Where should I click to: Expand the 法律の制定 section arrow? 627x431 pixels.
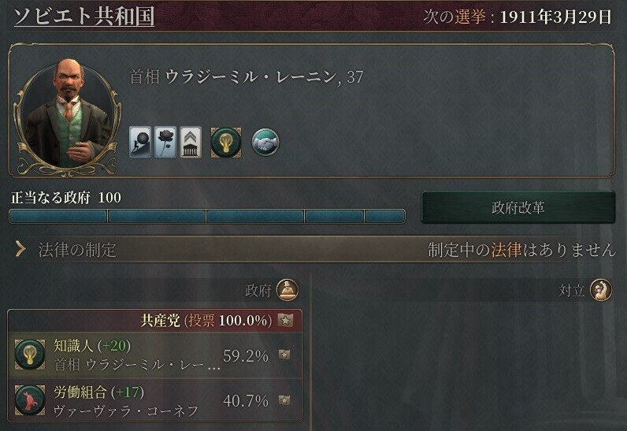tap(20, 250)
